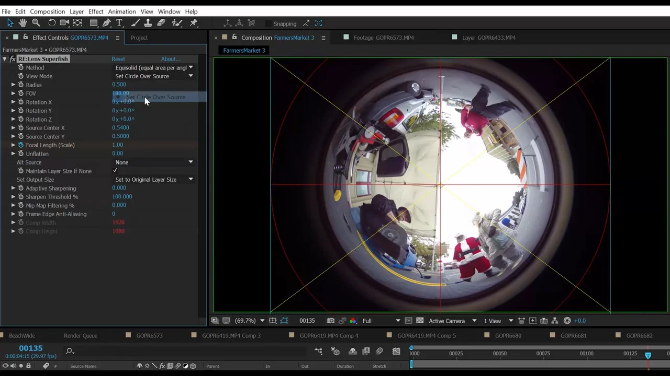670x376 pixels.
Task: Toggle motion blur enable icon in timeline
Action: point(379,351)
